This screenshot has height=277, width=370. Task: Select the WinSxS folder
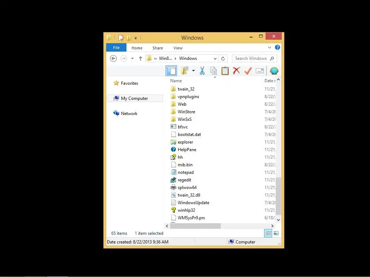click(185, 119)
